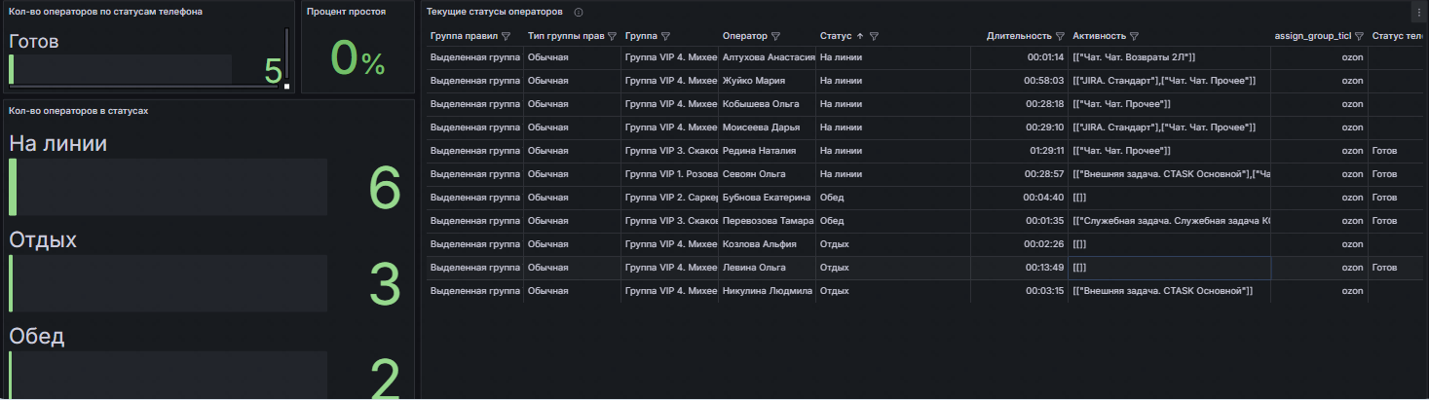Open the Статус column filter funnel
This screenshot has height=400, width=1429.
tap(875, 36)
